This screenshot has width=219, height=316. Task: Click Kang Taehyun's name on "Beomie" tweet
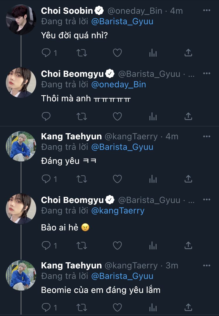[x=71, y=265]
